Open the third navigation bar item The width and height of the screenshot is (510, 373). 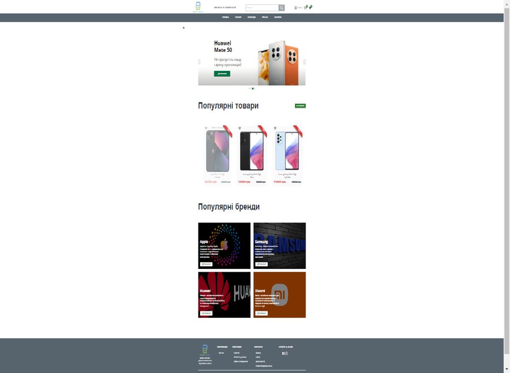[x=251, y=17]
